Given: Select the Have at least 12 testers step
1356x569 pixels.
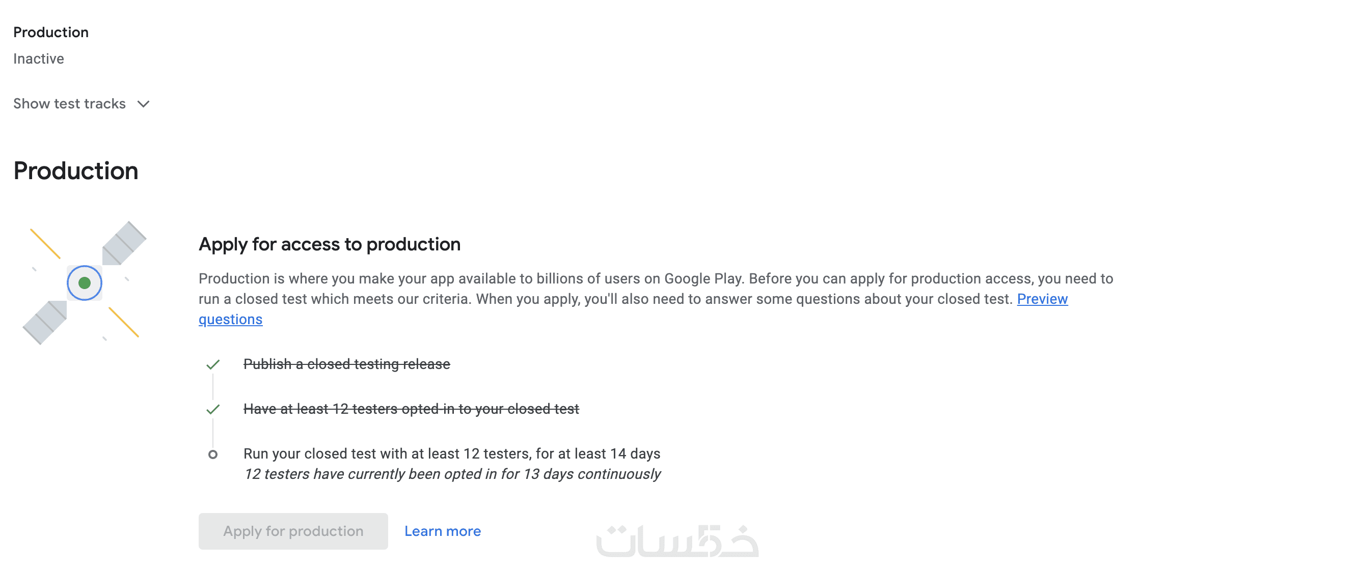Looking at the screenshot, I should pyautogui.click(x=411, y=409).
